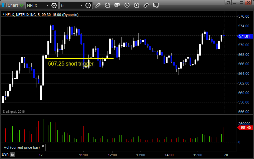
Task: Open the alerts A-circle menu
Action: (137, 5)
